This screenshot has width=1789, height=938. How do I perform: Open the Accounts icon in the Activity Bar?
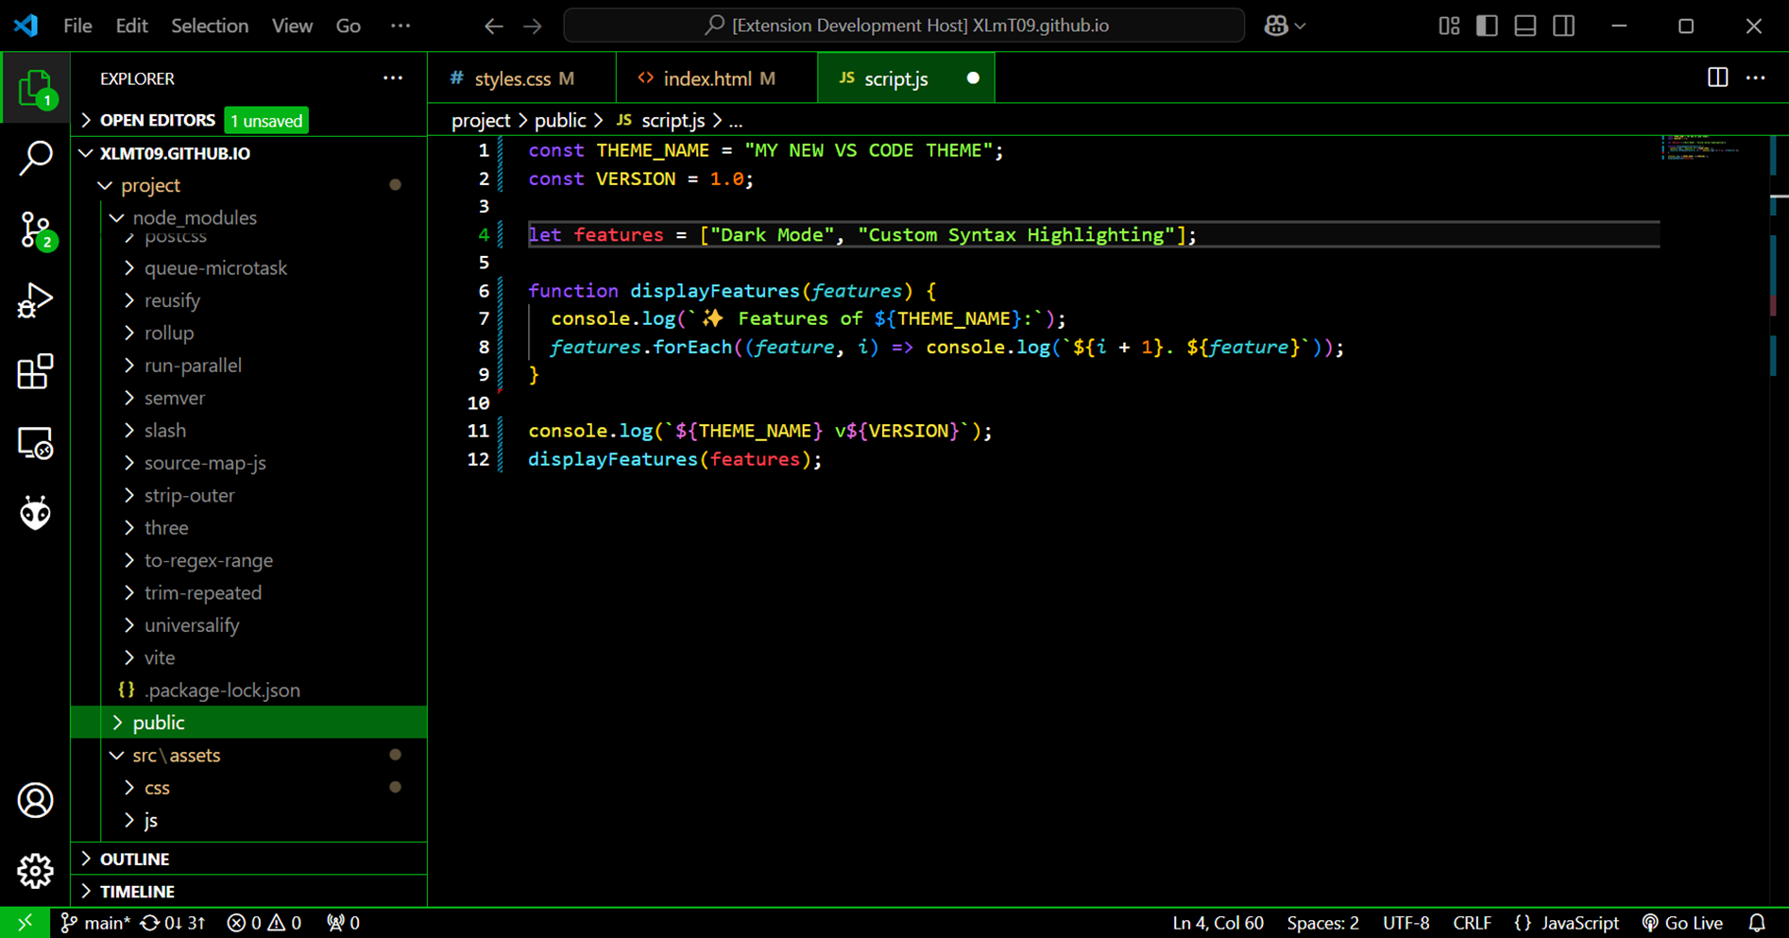click(x=36, y=799)
